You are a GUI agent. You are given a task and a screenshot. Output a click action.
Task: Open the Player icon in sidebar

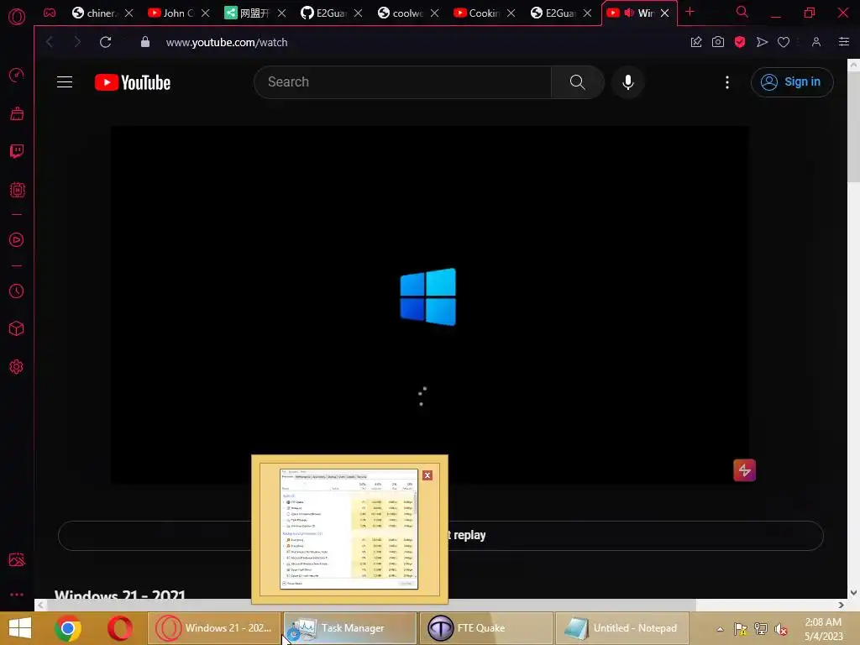click(17, 239)
